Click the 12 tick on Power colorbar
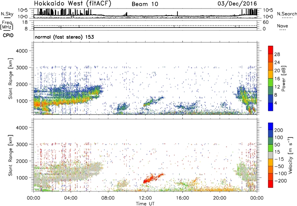Image resolution: width=297 pixels, height=206 pixels. [x=277, y=87]
